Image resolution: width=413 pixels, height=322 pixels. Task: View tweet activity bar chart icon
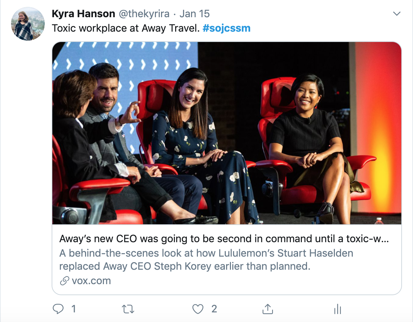click(337, 309)
